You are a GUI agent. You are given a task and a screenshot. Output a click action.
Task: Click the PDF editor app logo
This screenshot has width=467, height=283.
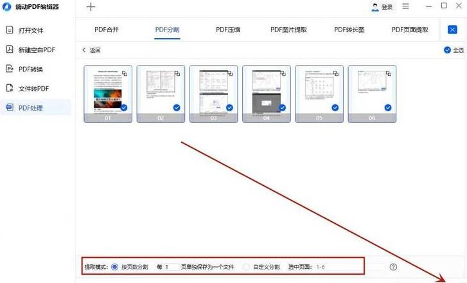(6, 7)
